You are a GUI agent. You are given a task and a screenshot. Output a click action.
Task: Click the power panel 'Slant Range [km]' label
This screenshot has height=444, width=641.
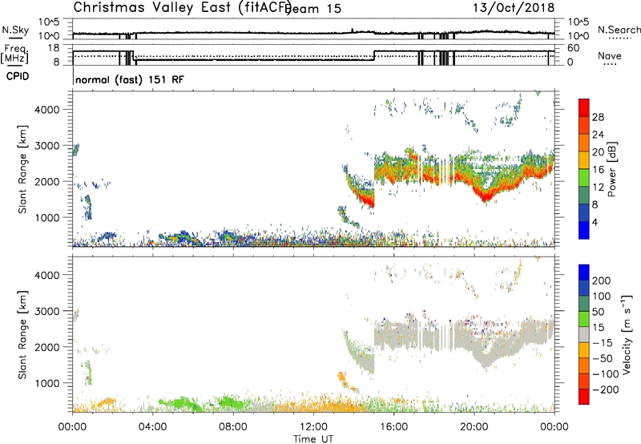(x=22, y=169)
